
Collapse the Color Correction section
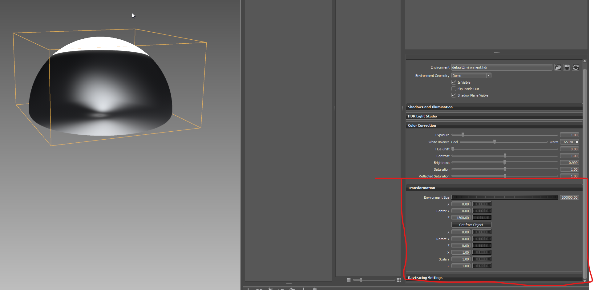click(494, 125)
